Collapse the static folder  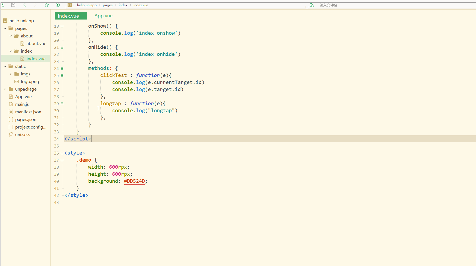(x=5, y=66)
